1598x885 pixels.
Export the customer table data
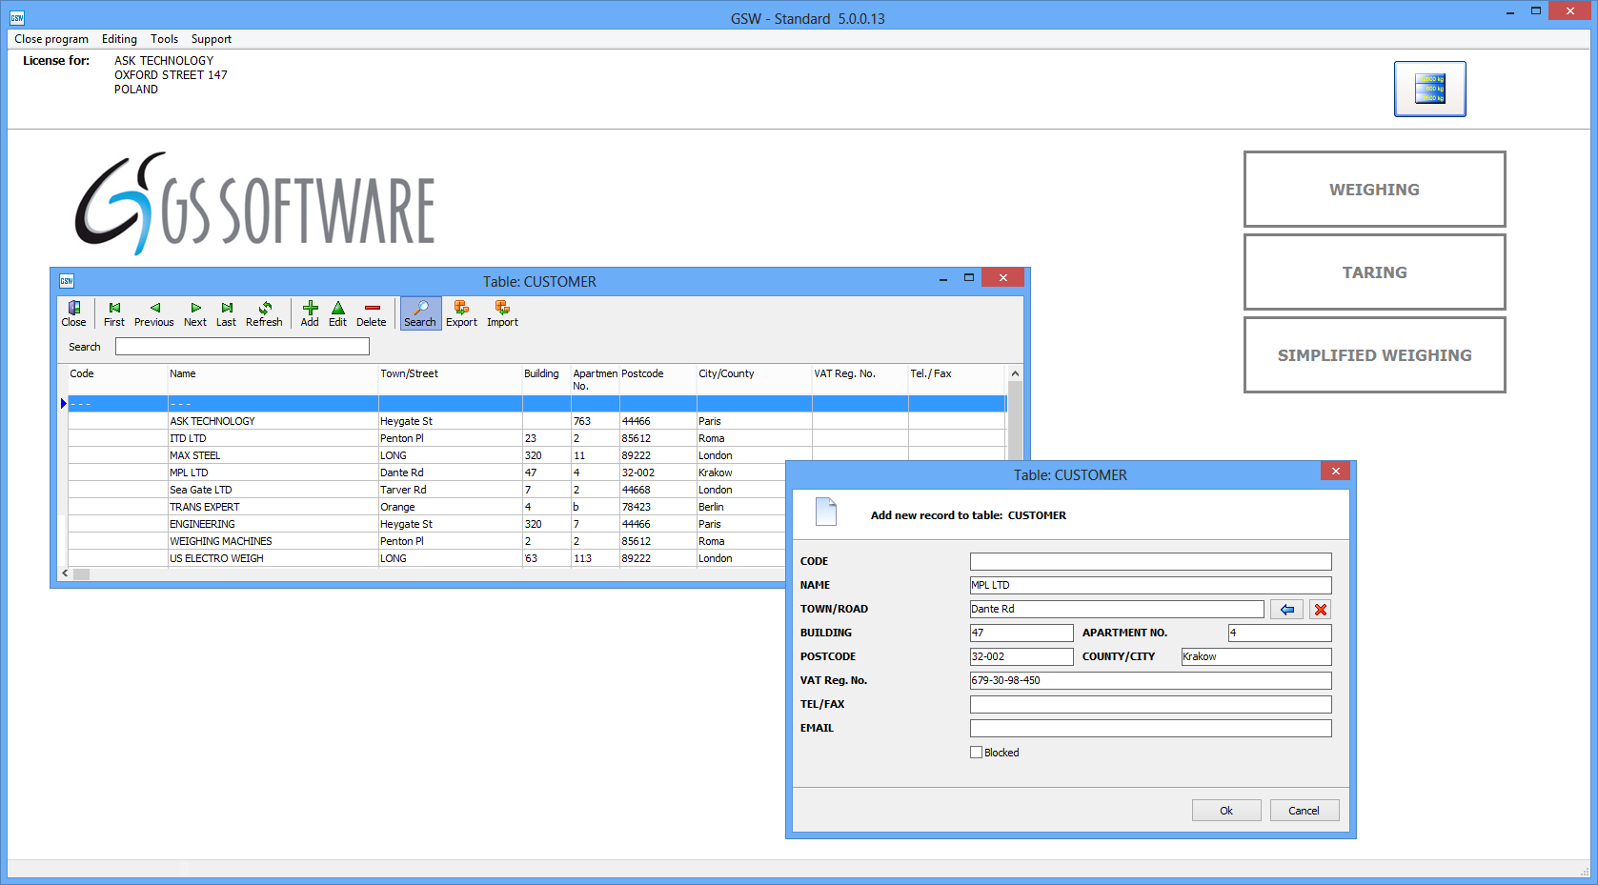(461, 312)
